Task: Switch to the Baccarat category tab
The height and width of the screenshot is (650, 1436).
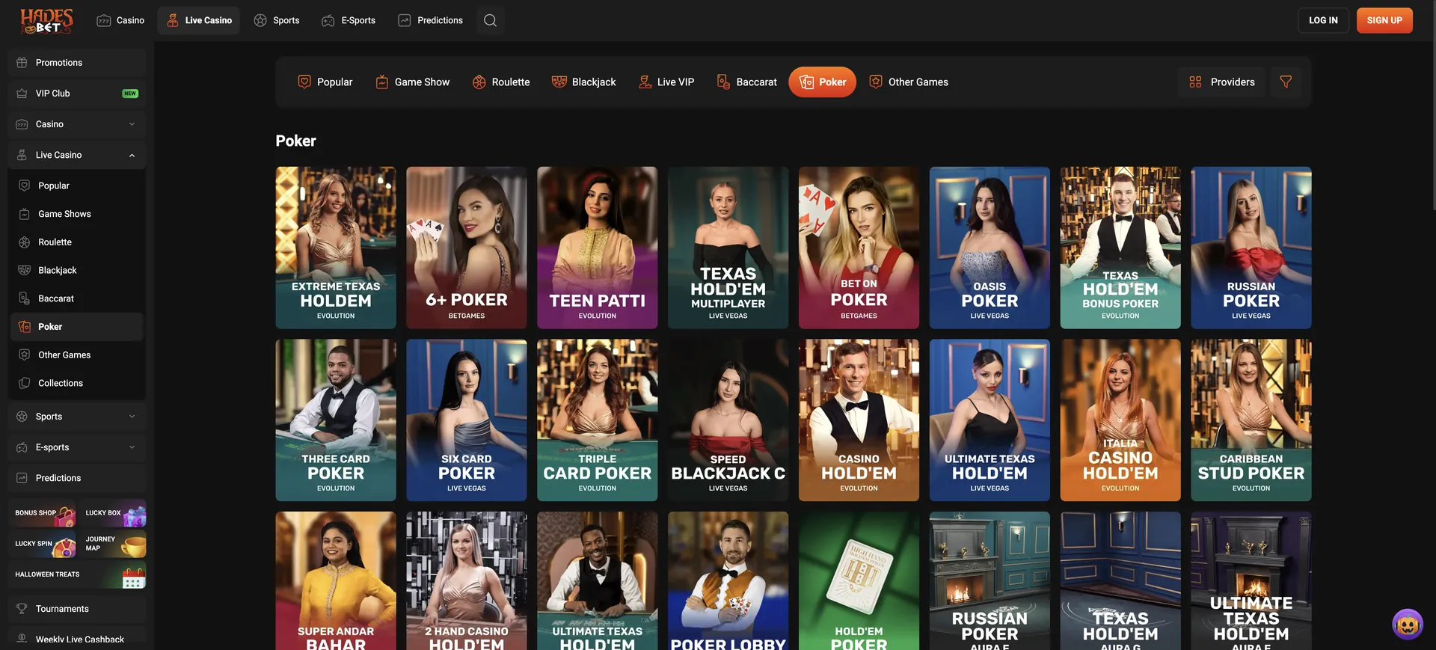Action: 747,82
